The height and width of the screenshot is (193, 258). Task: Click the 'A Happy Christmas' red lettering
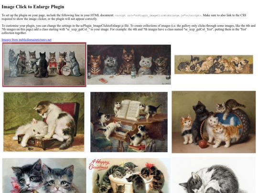99,165
